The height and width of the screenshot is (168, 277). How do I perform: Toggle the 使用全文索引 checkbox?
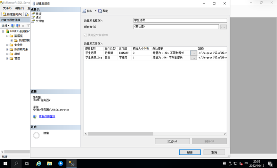85,35
